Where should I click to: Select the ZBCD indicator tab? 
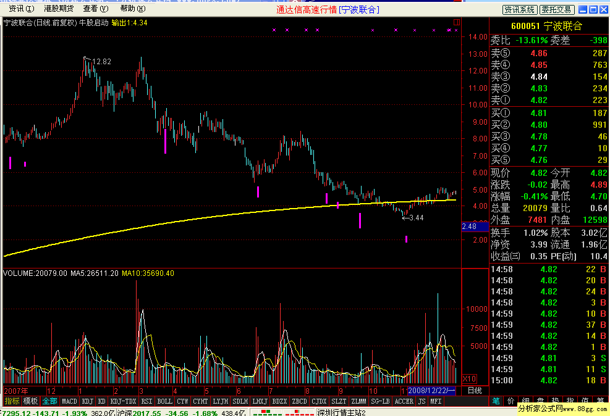300,401
